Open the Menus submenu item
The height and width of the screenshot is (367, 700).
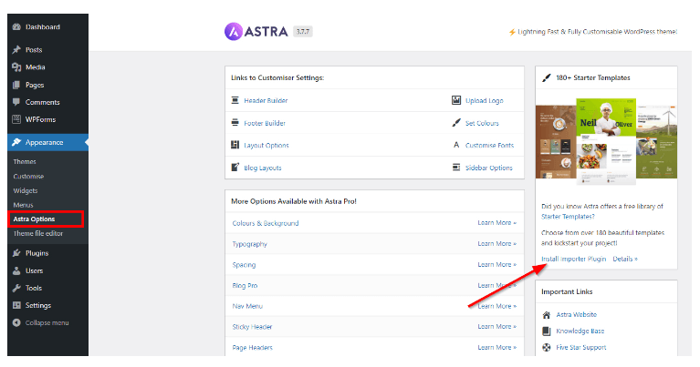23,205
